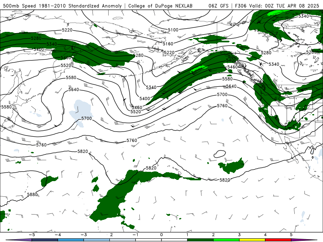Click the medium blue legend segment between -4 and -3

(71, 240)
